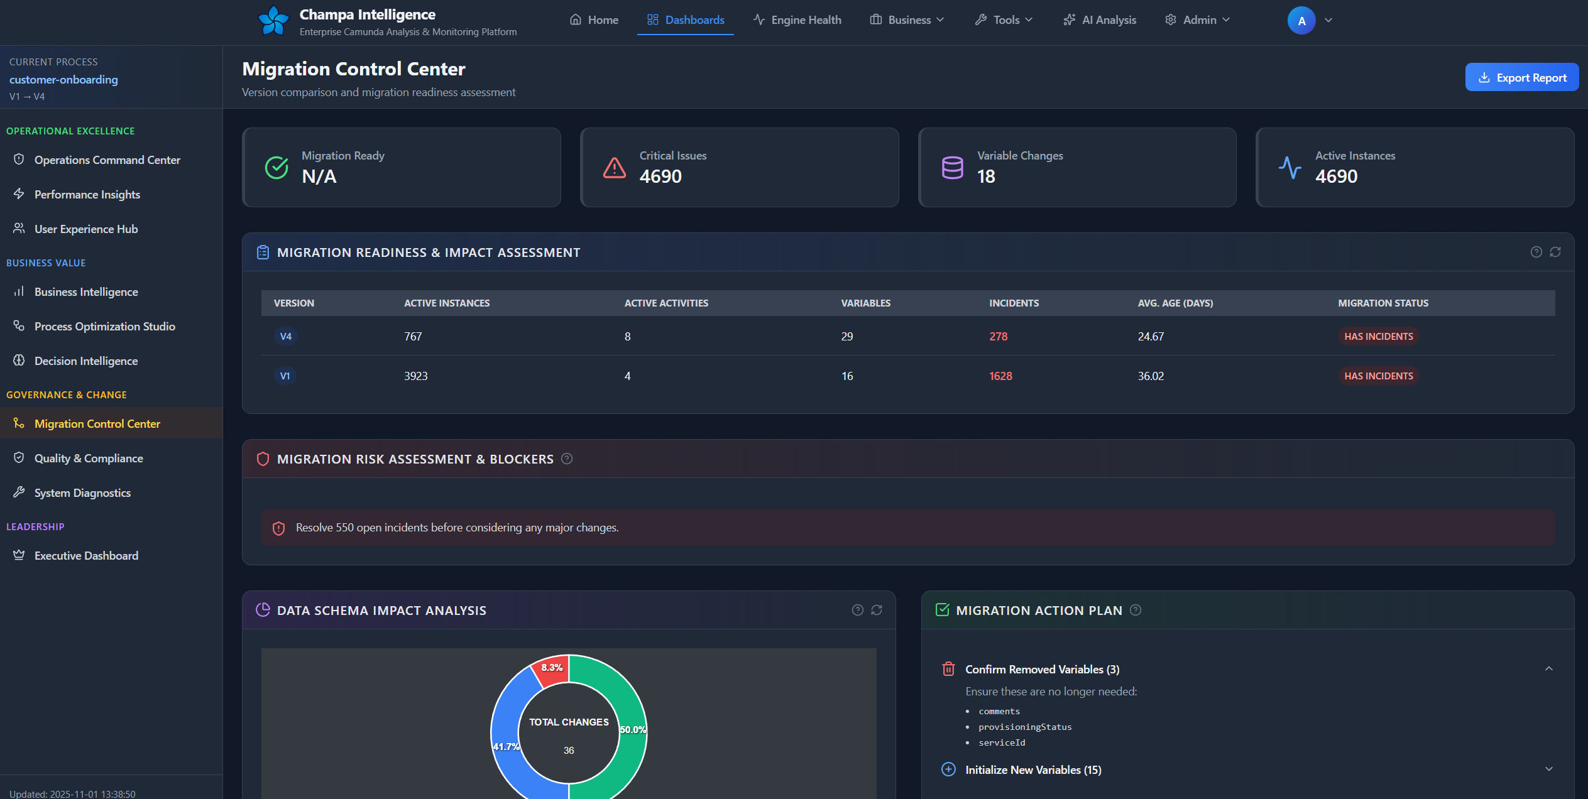Viewport: 1588px width, 799px height.
Task: Click refresh icon in Migration Readiness panel
Action: tap(1555, 252)
